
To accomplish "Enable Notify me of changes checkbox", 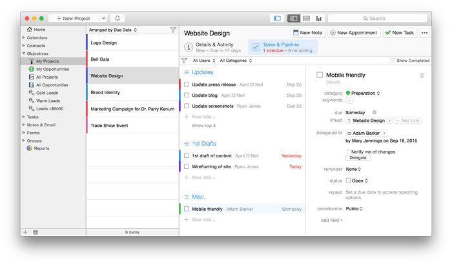I will [348, 152].
